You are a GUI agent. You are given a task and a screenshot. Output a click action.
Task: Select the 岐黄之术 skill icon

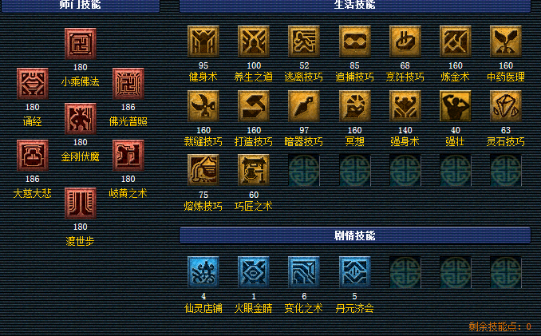(128, 156)
